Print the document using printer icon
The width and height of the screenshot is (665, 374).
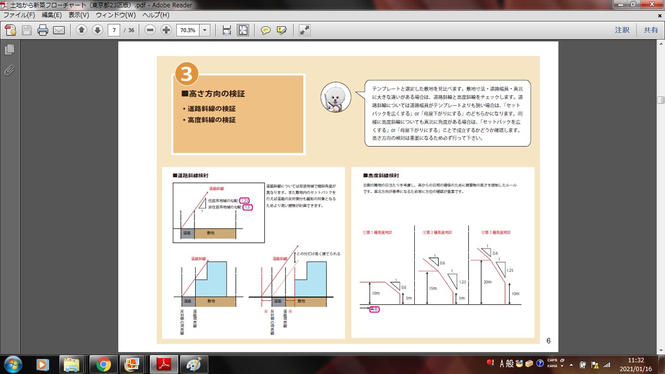click(43, 30)
